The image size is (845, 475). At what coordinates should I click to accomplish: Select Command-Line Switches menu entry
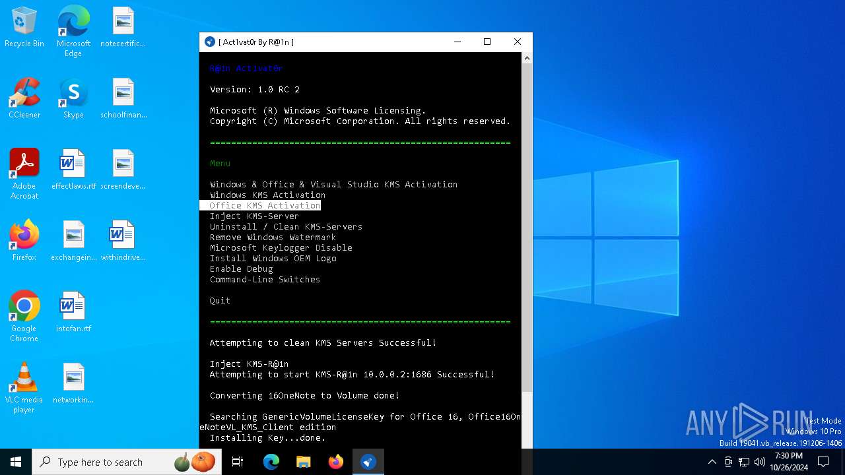pyautogui.click(x=265, y=279)
